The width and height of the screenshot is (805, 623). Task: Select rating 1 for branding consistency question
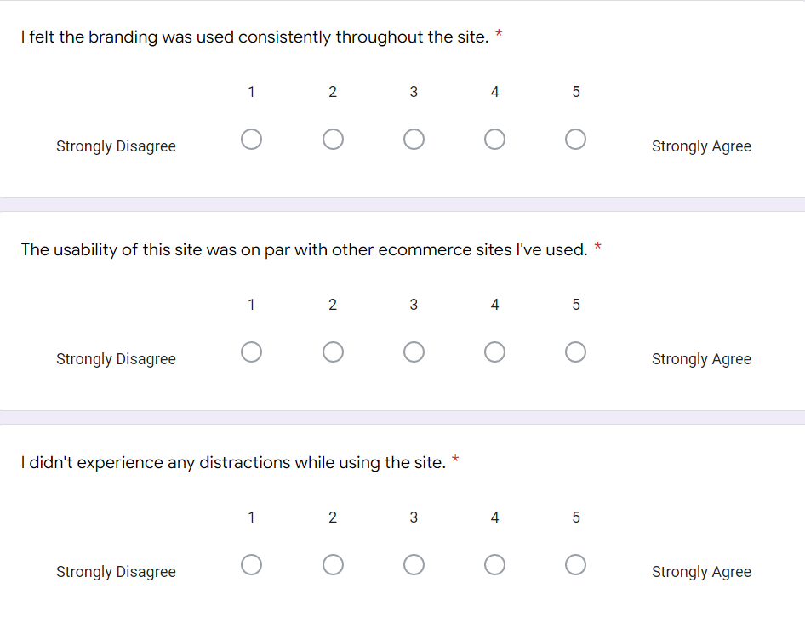(252, 140)
